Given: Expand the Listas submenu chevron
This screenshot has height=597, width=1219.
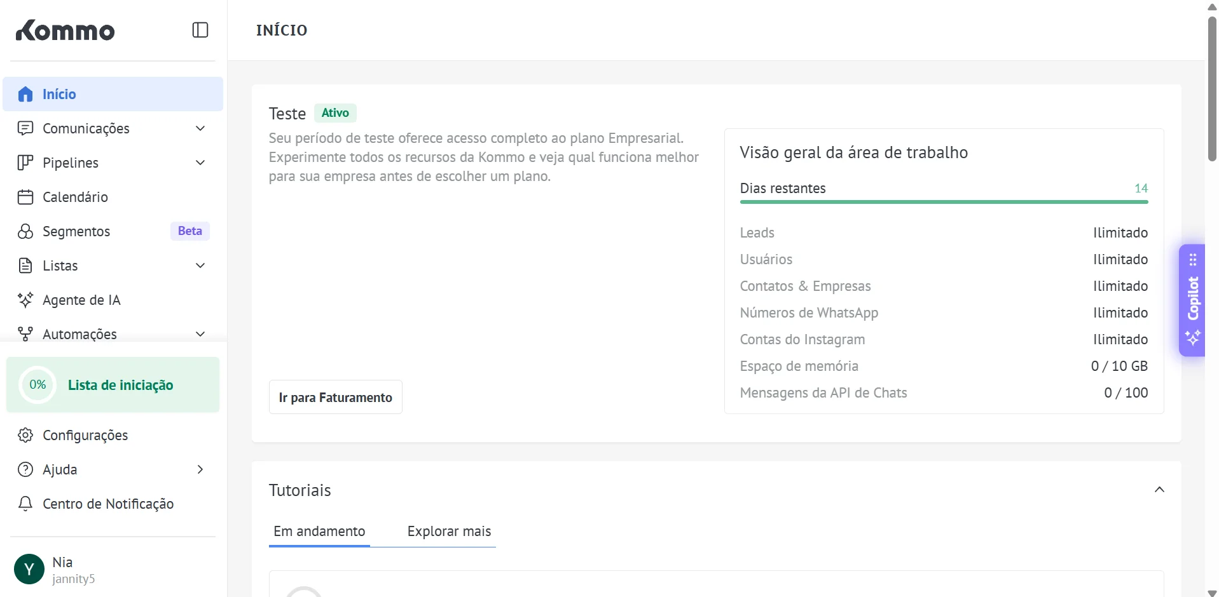Looking at the screenshot, I should click(200, 265).
